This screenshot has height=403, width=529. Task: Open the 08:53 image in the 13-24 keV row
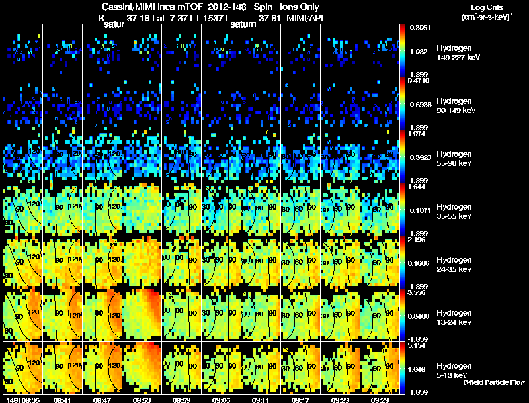(142, 316)
